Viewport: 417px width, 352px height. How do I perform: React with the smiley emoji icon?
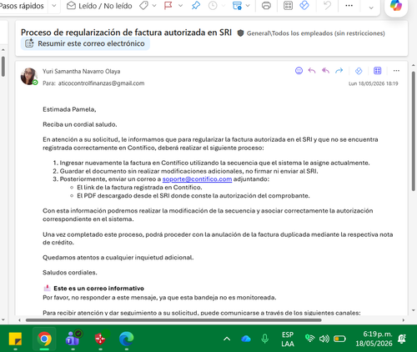(x=299, y=71)
